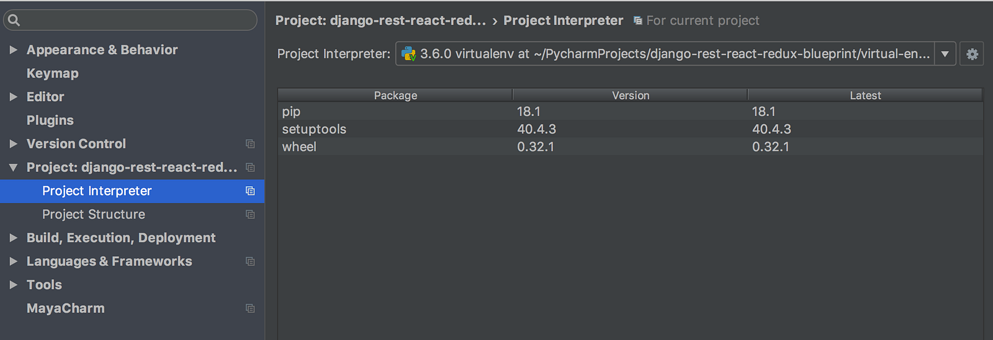993x340 pixels.
Task: Click per-project icon beside Project Structure
Action: 250,215
